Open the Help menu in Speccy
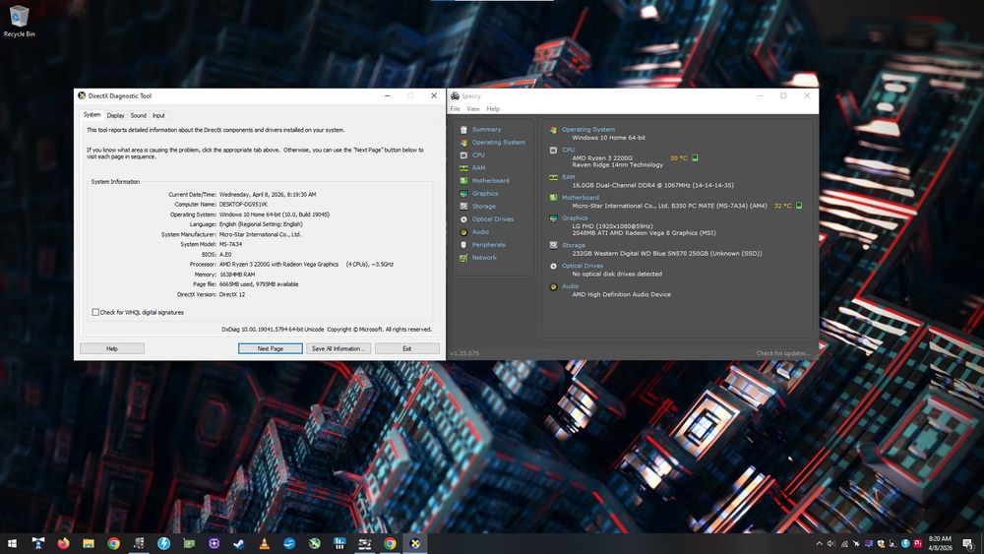This screenshot has height=554, width=984. 493,109
